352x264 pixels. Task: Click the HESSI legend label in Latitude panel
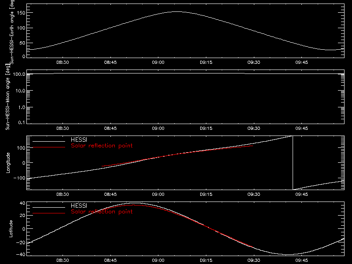coord(79,206)
